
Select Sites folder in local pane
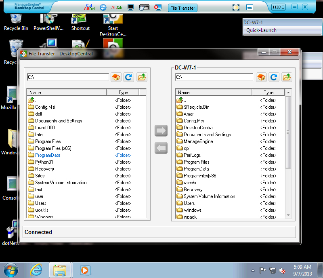(x=87, y=176)
